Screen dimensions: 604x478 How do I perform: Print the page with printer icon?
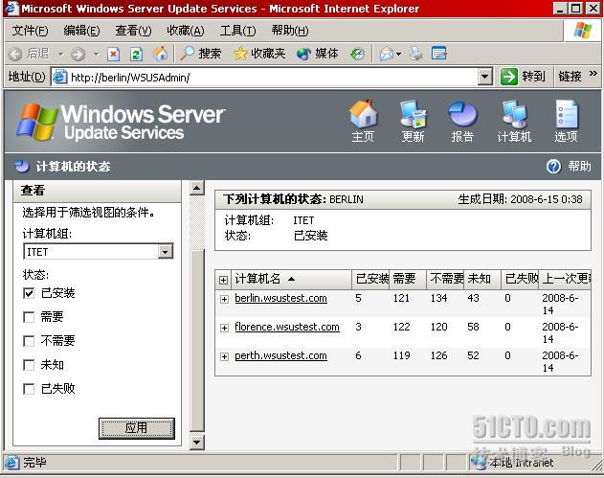(x=416, y=54)
